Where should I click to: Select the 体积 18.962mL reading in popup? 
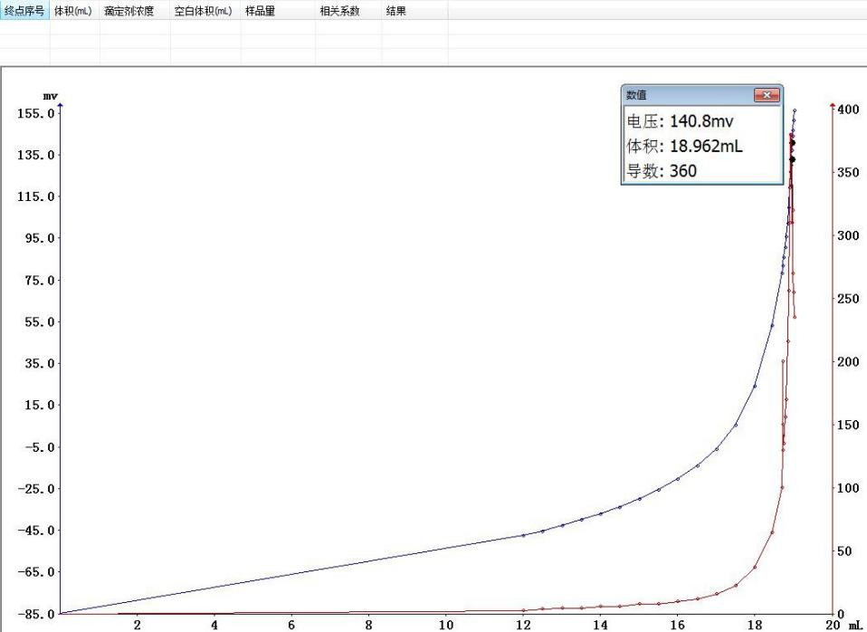684,147
